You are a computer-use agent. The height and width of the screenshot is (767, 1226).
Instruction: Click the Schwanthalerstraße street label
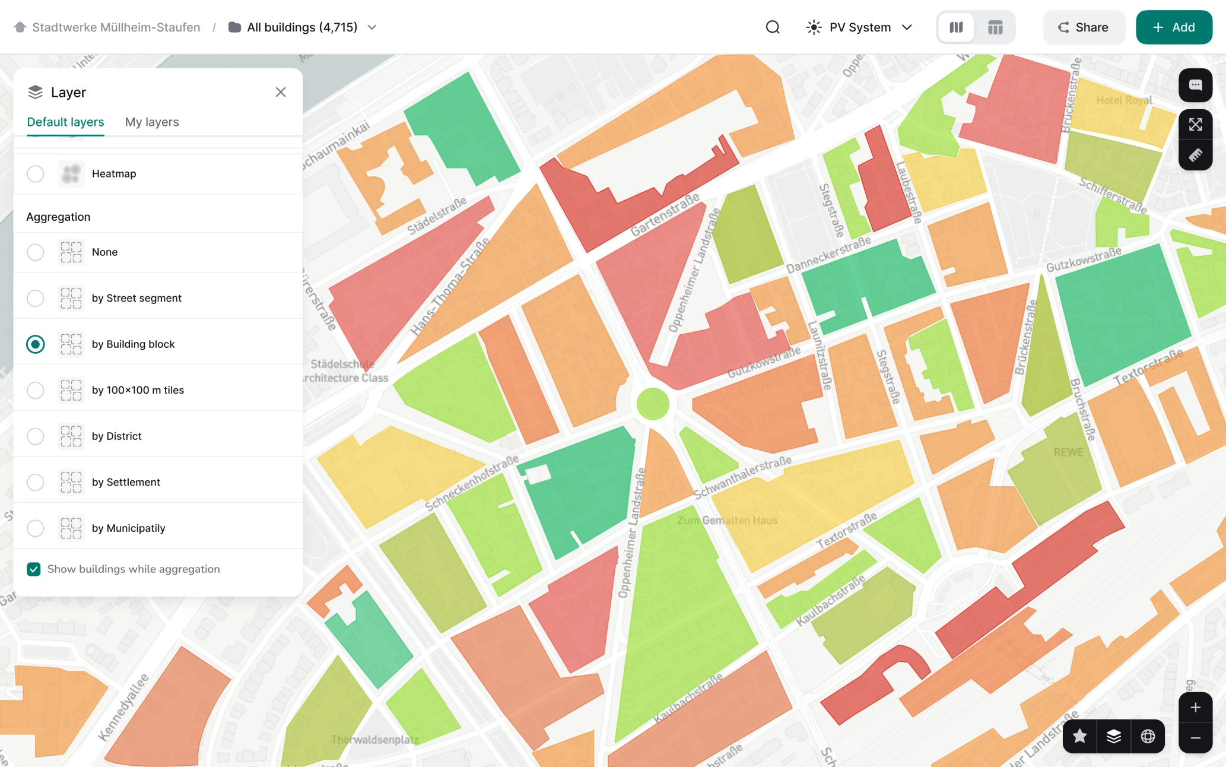[x=742, y=477]
